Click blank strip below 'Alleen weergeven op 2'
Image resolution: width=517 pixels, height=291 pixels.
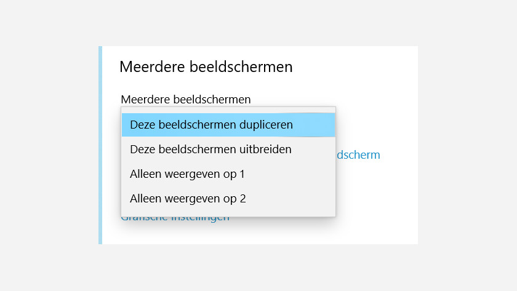tap(228, 213)
